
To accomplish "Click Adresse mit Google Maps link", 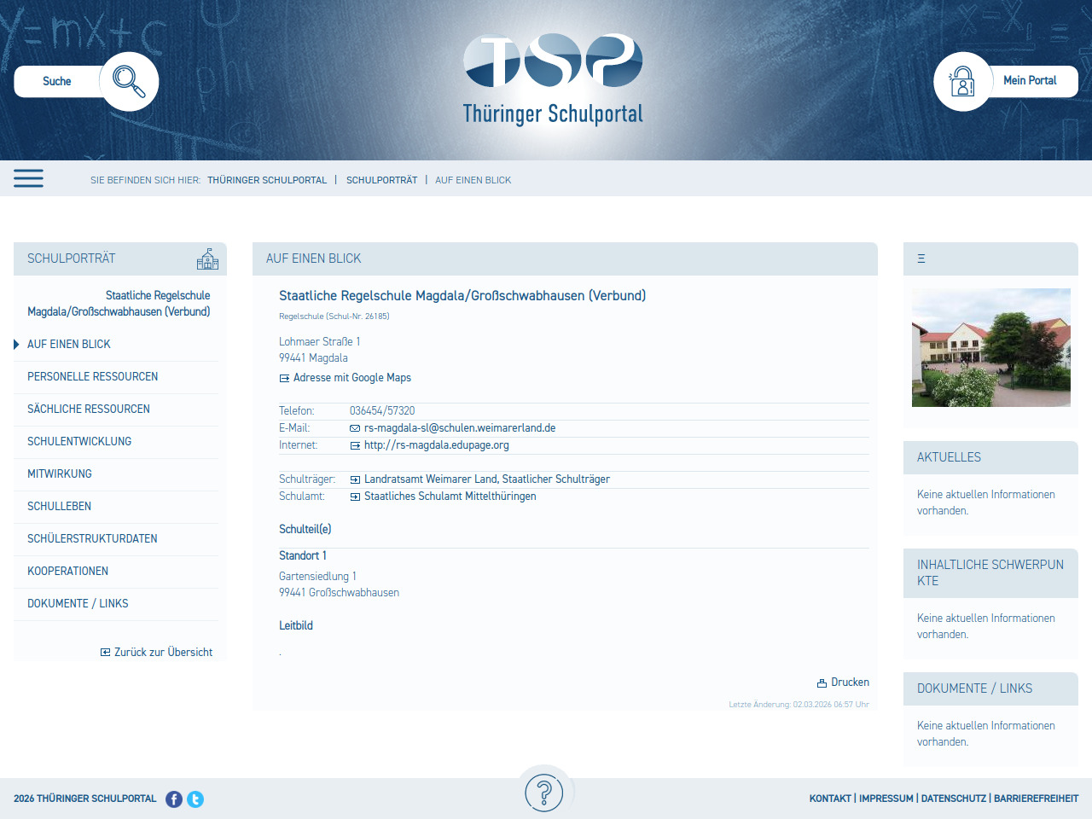I will [351, 378].
